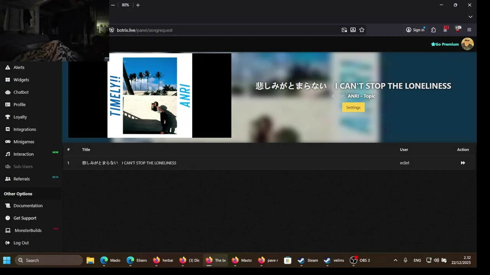Open the Microsoft Store taskbar icon

(288, 260)
